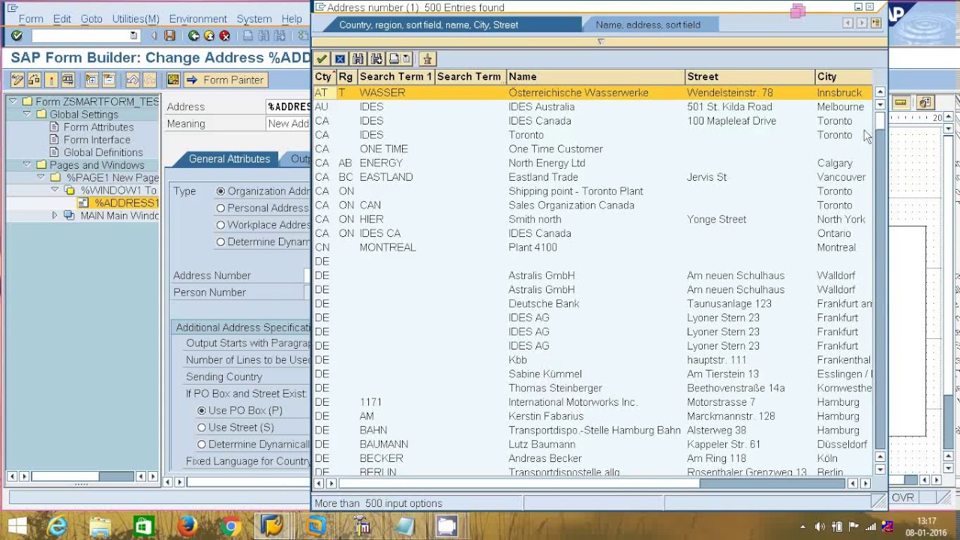Open Firefox from the taskbar
960x540 pixels.
(187, 526)
